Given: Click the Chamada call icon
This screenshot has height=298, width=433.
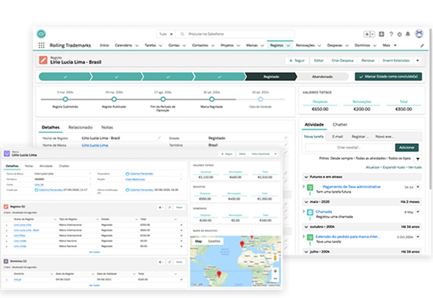Looking at the screenshot, I should (310, 212).
